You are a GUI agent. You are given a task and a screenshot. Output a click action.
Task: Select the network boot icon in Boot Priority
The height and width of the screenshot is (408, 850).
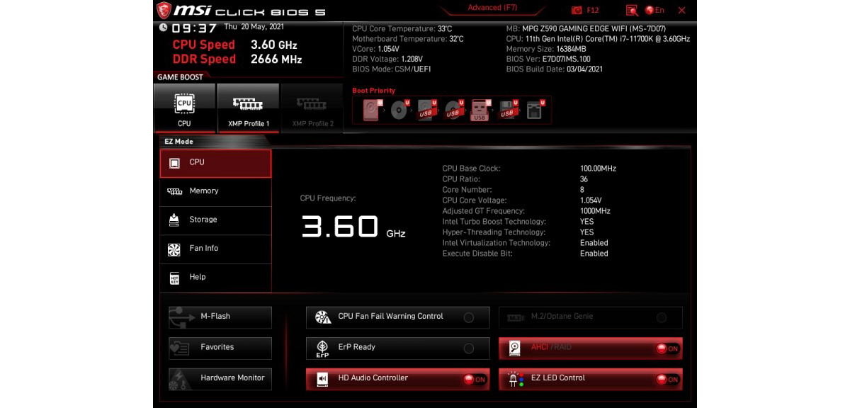point(535,110)
